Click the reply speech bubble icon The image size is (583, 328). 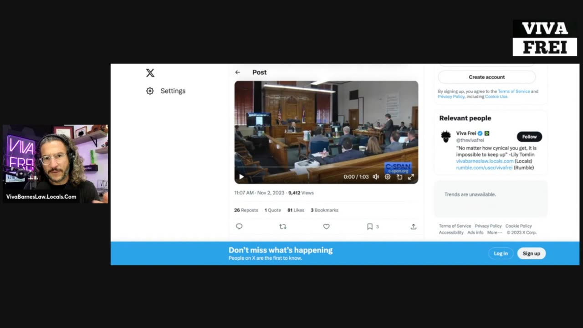tap(239, 226)
